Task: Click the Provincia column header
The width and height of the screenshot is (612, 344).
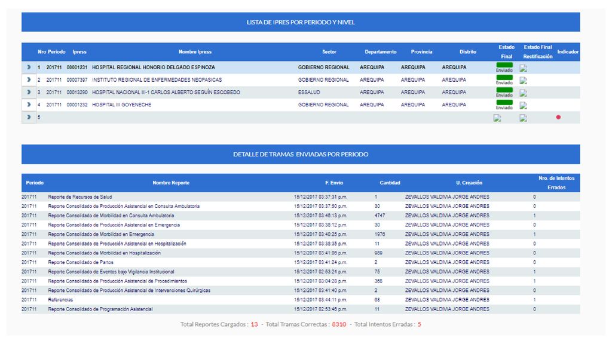Action: pyautogui.click(x=421, y=51)
